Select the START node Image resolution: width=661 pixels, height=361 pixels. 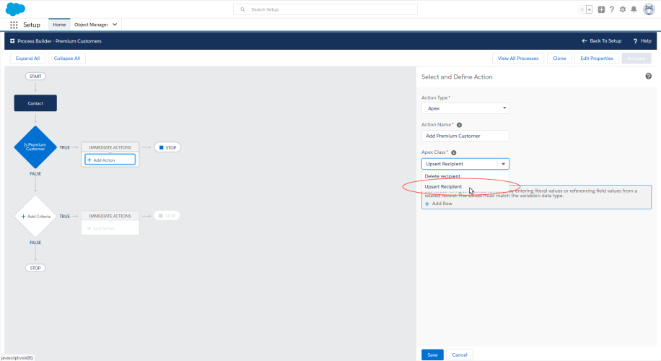pos(35,77)
